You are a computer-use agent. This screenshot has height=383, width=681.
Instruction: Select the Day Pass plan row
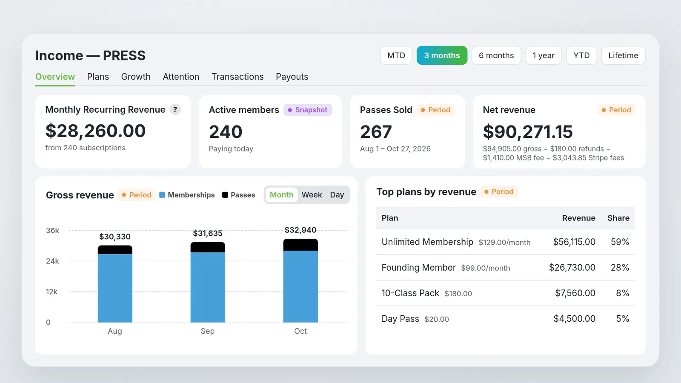(506, 319)
